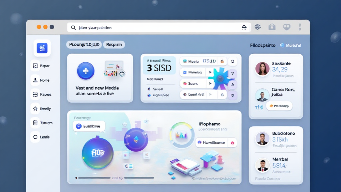The width and height of the screenshot is (341, 192).
Task: Click the globe icon in the top bar
Action: click(x=257, y=27)
